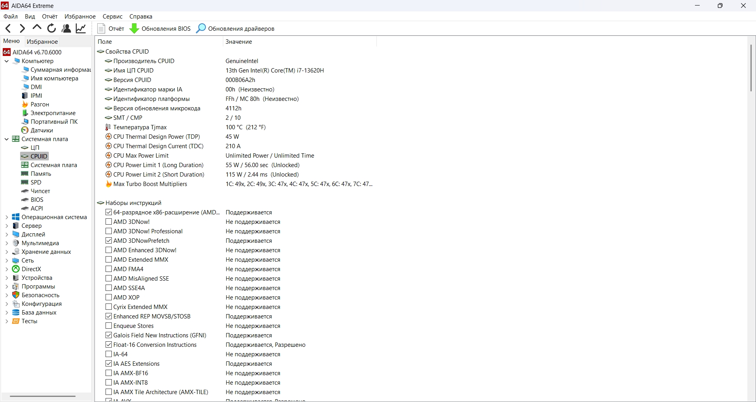This screenshot has height=402, width=756.
Task: Toggle the Cyrix Extended MMX checkbox
Action: (109, 307)
